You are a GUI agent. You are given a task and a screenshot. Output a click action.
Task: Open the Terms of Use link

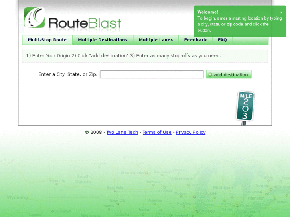click(157, 132)
